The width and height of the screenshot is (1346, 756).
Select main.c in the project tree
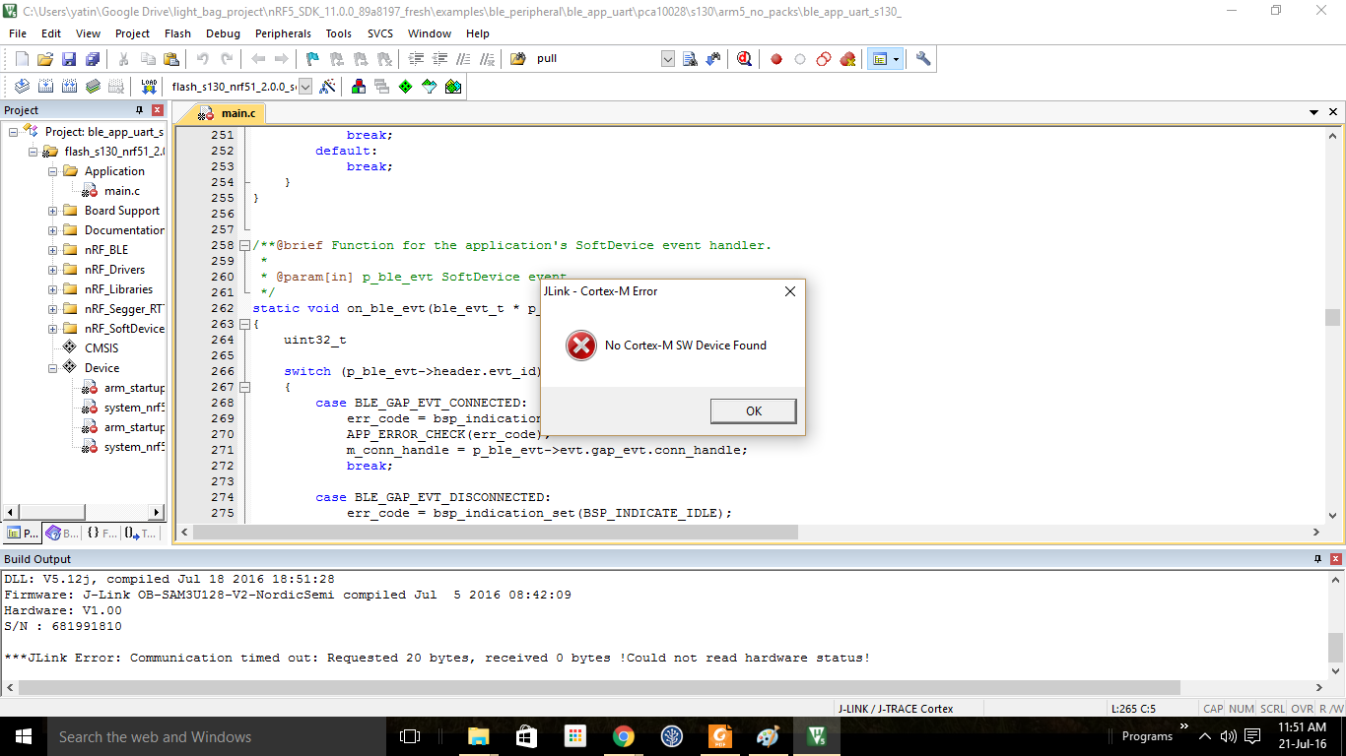(121, 191)
